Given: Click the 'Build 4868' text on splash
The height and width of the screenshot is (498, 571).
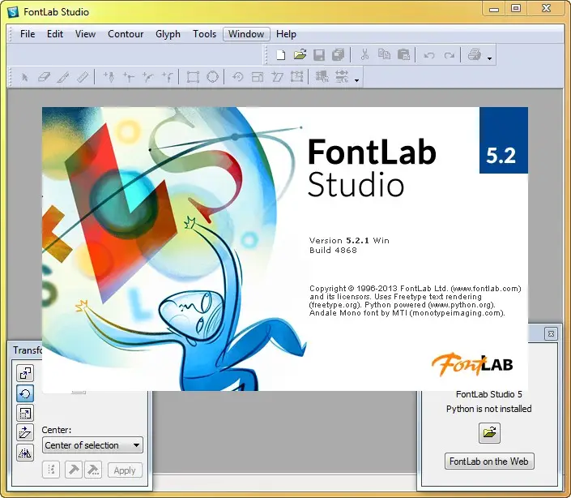Looking at the screenshot, I should click(333, 250).
